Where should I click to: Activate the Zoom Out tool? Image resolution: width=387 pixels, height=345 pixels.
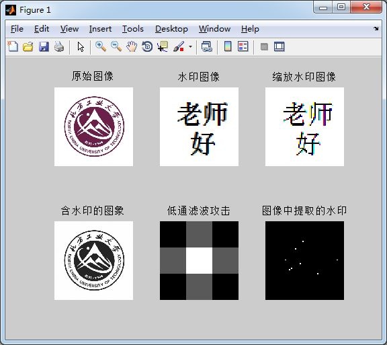pyautogui.click(x=116, y=46)
